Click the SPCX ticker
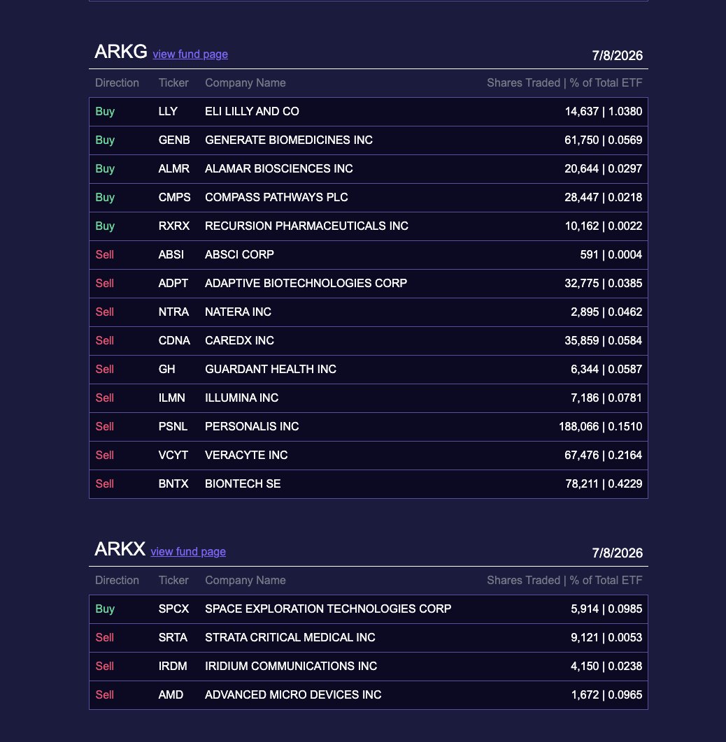726x742 pixels. tap(173, 609)
